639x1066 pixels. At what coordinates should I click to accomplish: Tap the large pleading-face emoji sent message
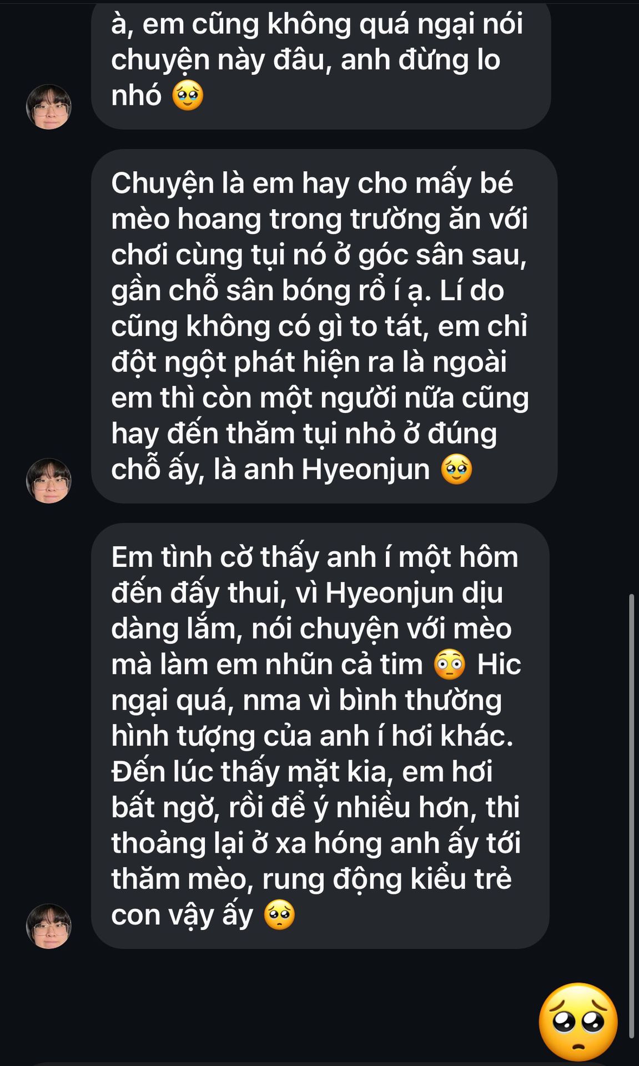click(578, 1022)
